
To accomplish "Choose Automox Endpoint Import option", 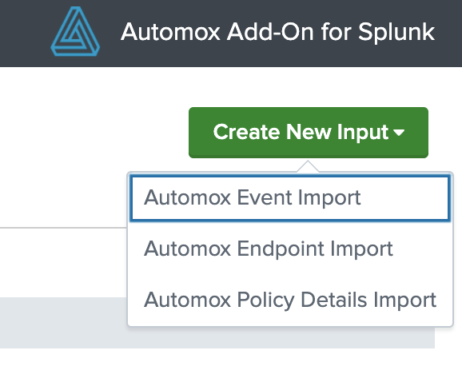I will 290,249.
